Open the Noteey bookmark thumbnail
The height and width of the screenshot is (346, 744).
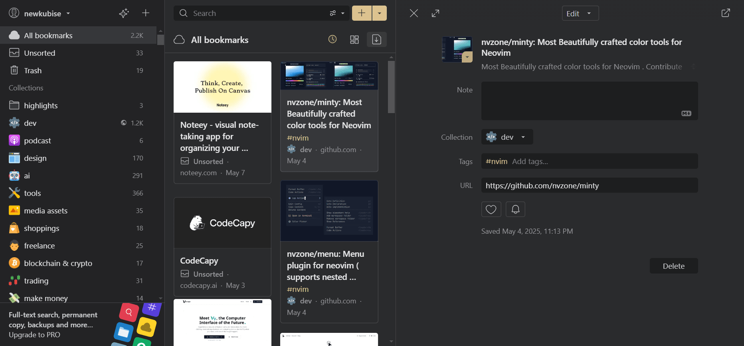point(222,87)
